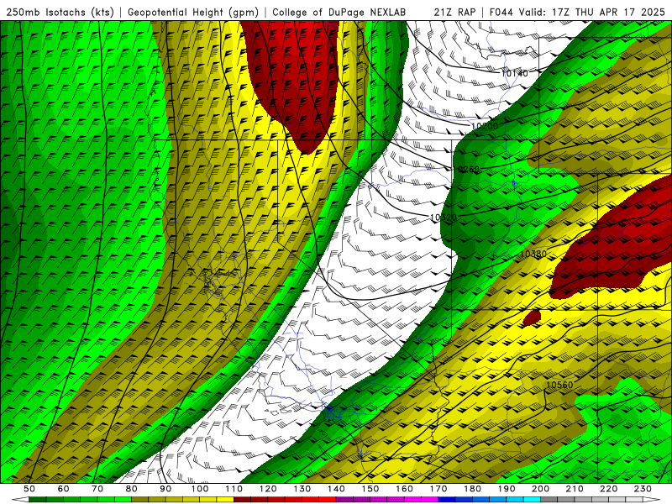Screen dimensions: 672x504
Task: Click the 200 value on the color scale
Action: (541, 489)
